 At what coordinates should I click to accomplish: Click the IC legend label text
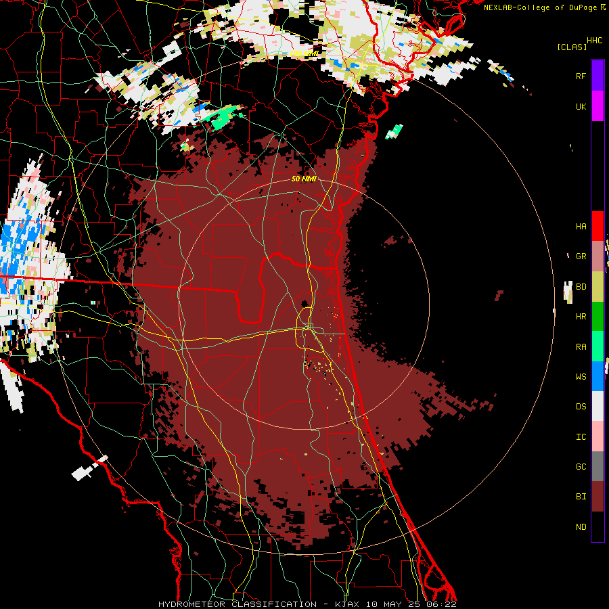[x=581, y=437]
